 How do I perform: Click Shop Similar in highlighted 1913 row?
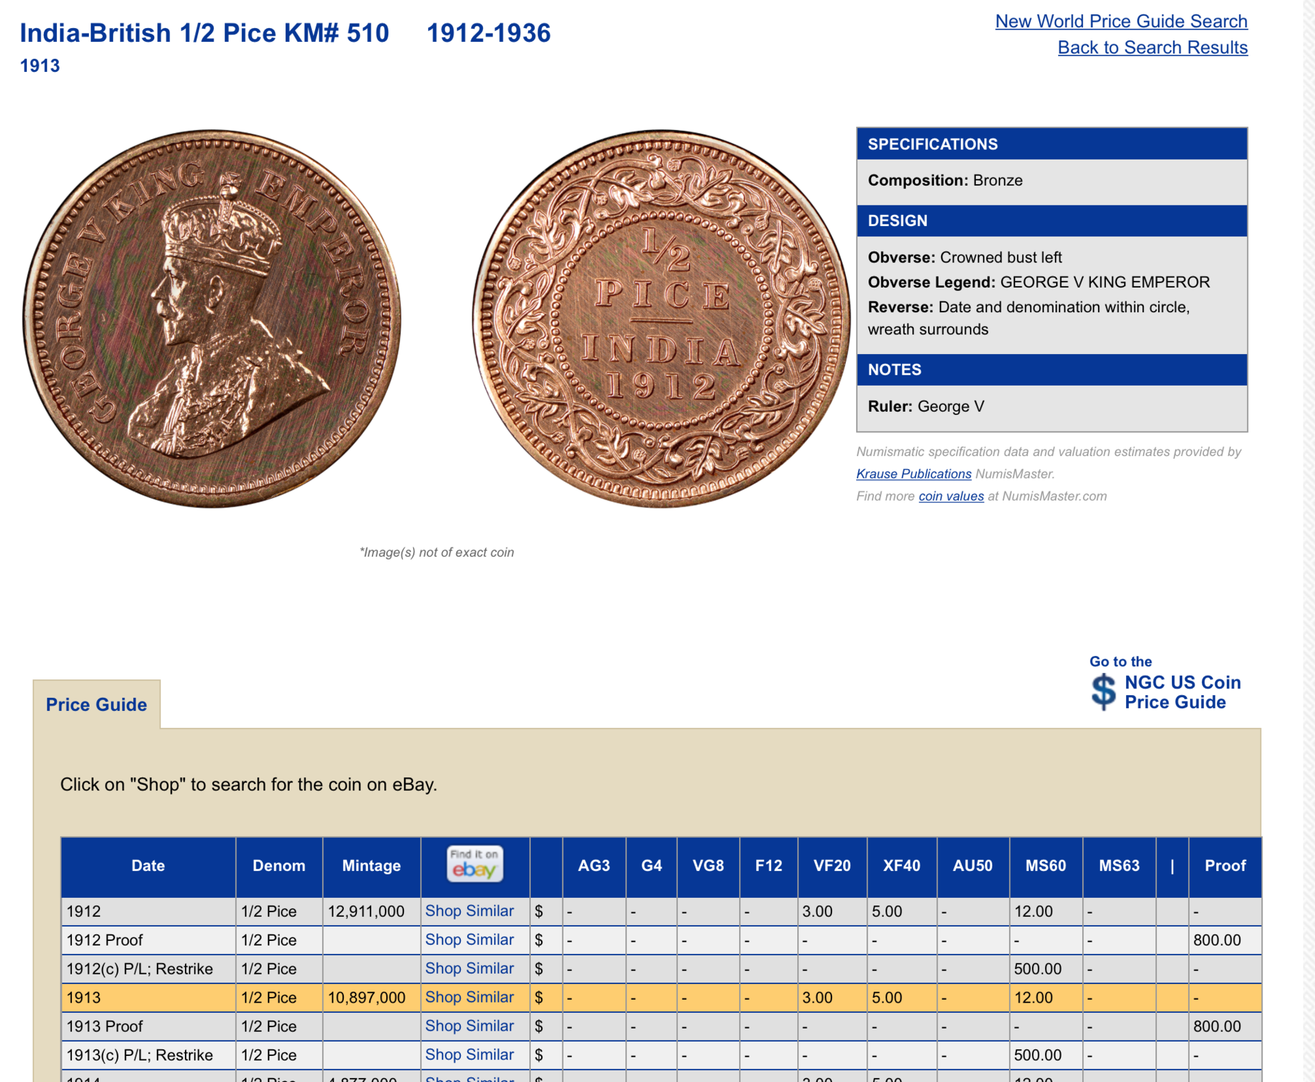tap(469, 997)
